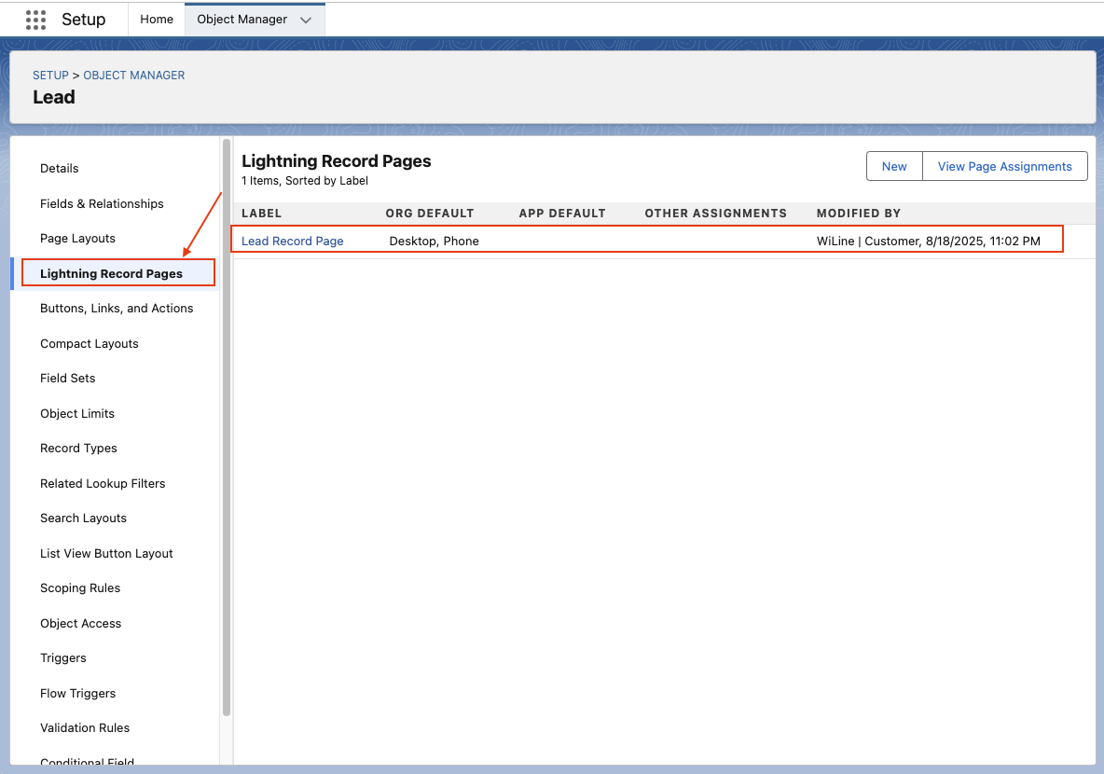Open the App Launcher grid icon
Viewport: 1104px width, 774px height.
(x=35, y=20)
